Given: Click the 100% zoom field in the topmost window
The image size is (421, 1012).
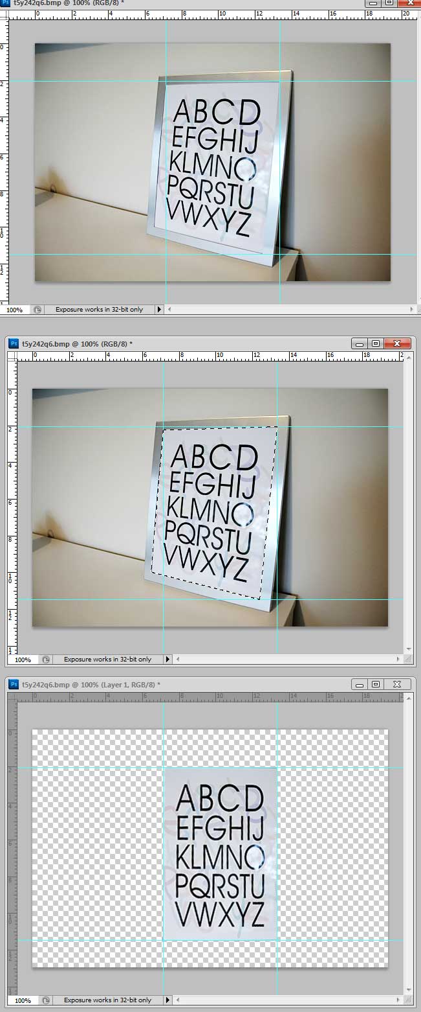Looking at the screenshot, I should (14, 310).
